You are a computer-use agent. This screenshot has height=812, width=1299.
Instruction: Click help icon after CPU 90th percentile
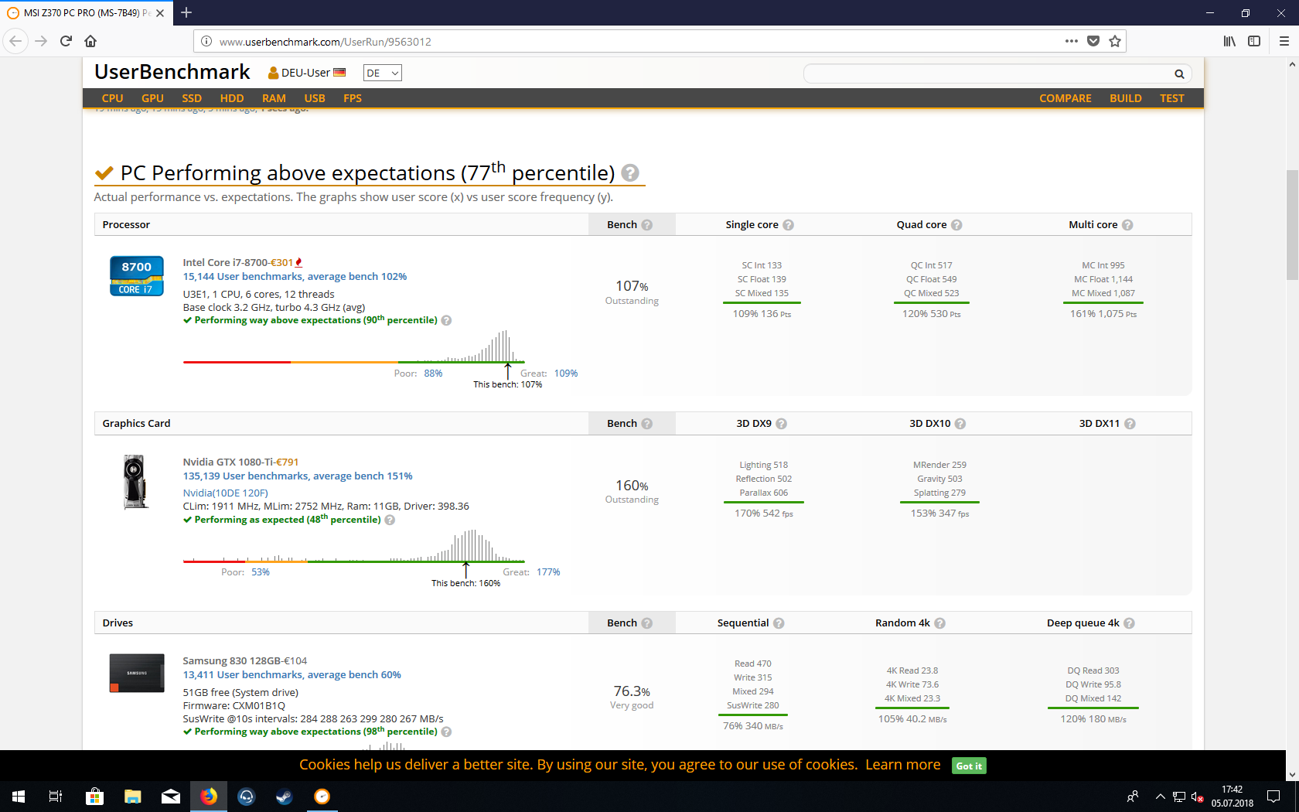446,320
